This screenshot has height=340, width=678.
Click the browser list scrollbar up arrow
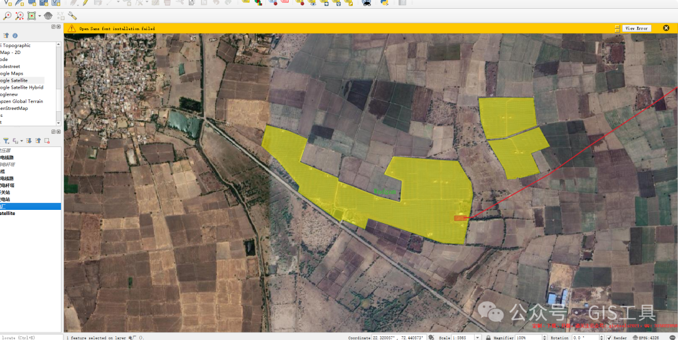[x=59, y=44]
